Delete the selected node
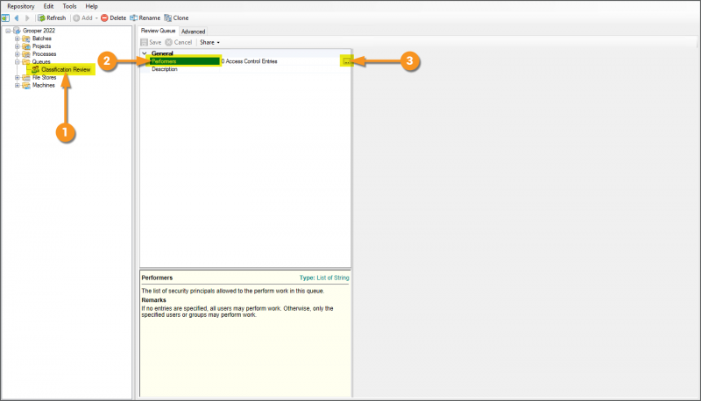This screenshot has width=701, height=401. coord(113,18)
